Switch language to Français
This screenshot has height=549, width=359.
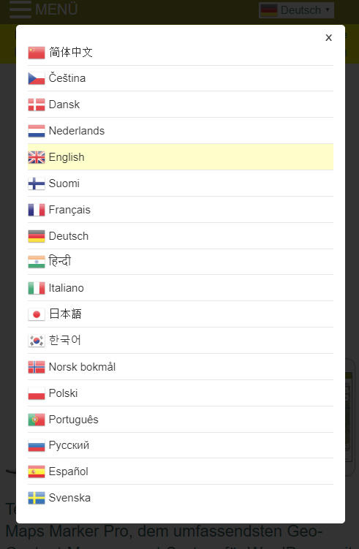(181, 209)
